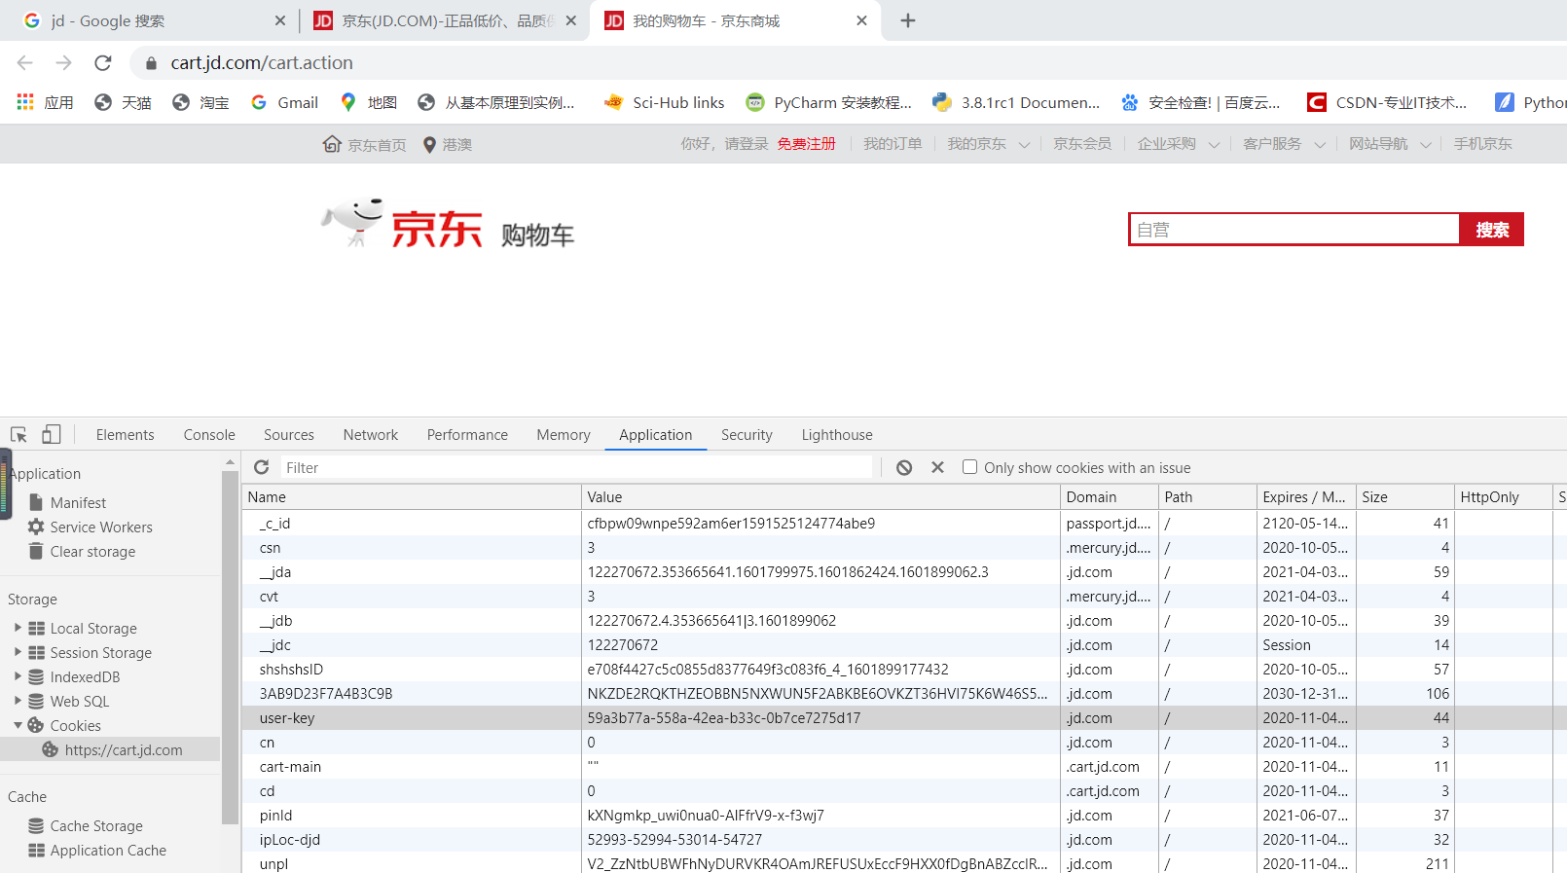Open the 地图 maps bookmark
The image size is (1567, 873).
pyautogui.click(x=369, y=102)
